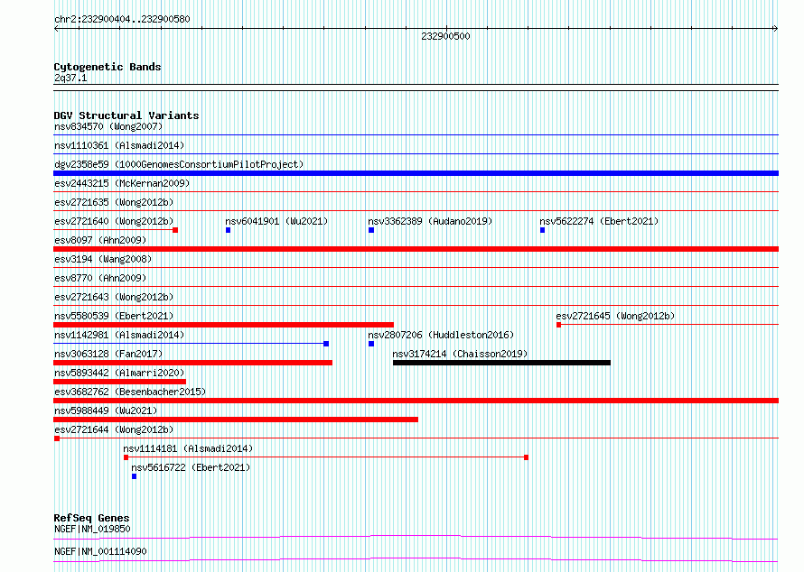Open gene NGEF|NM_001114090

coord(100,551)
